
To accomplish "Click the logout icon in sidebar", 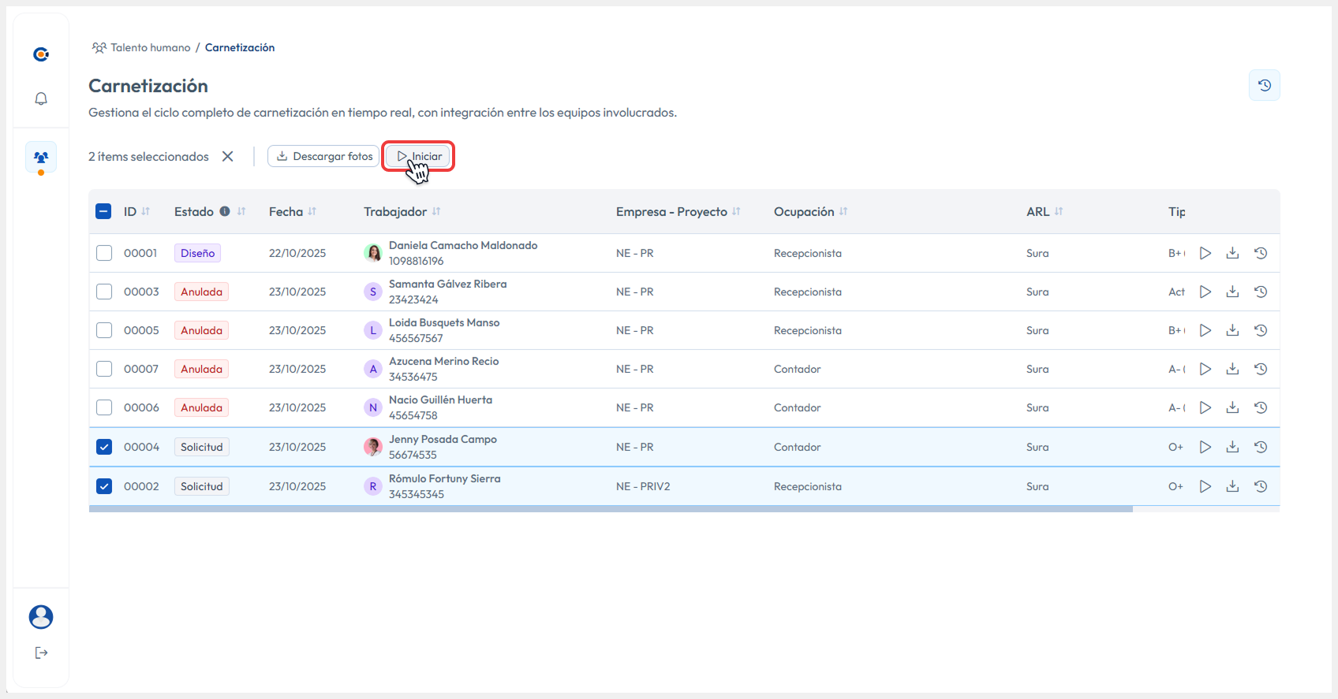I will tap(41, 653).
